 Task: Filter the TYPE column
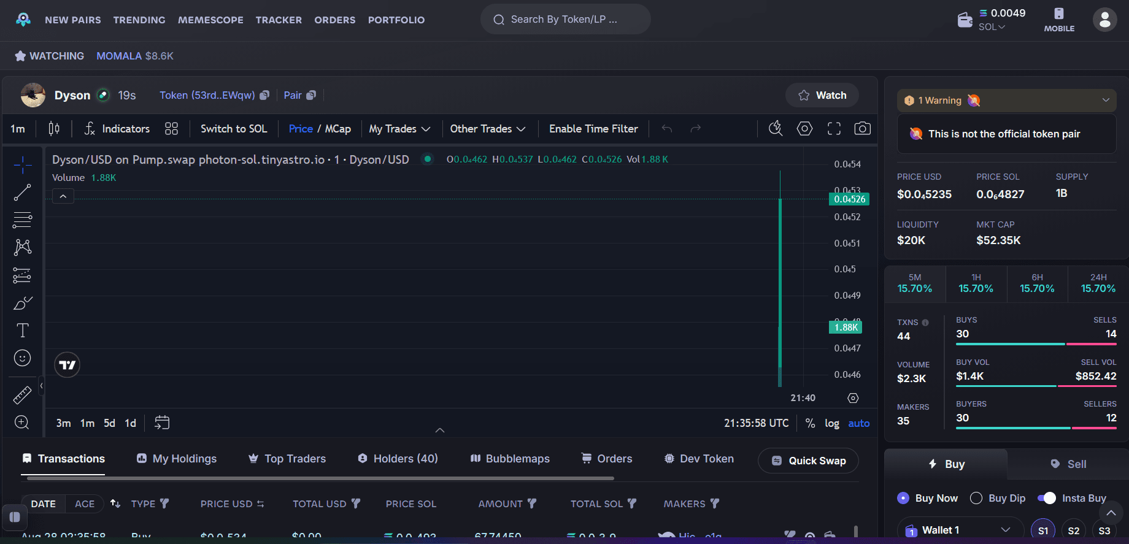[x=164, y=504]
